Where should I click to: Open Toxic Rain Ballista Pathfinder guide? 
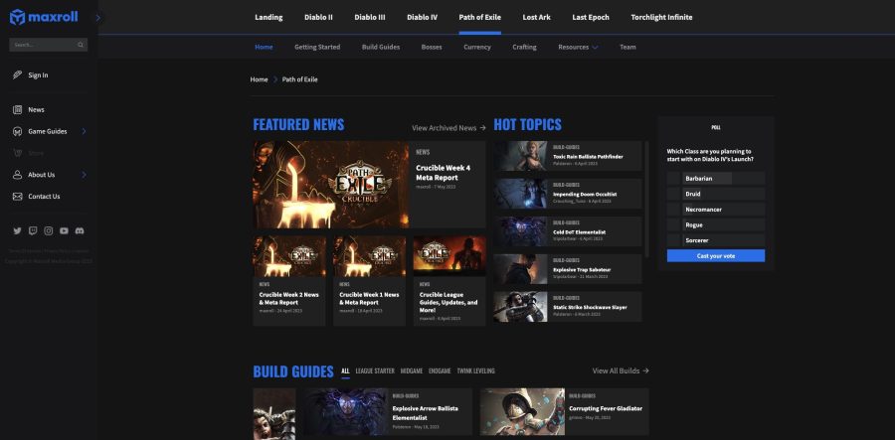point(568,156)
